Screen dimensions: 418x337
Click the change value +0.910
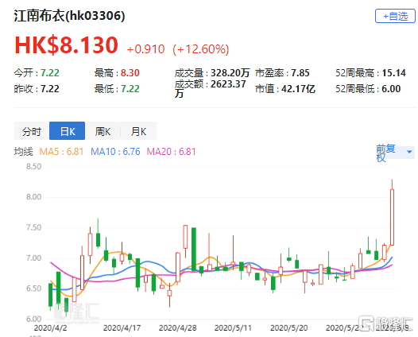(x=145, y=49)
